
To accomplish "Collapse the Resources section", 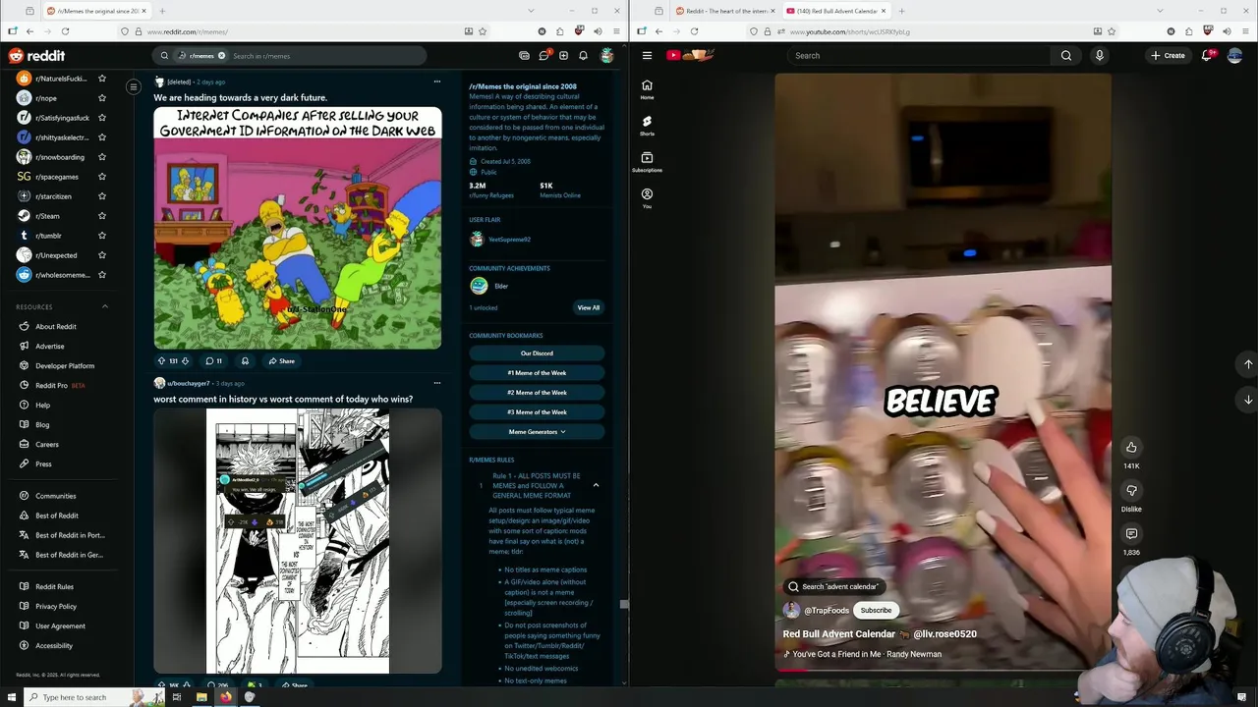I will point(105,306).
